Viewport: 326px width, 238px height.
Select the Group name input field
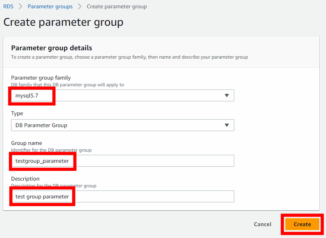pyautogui.click(x=122, y=161)
